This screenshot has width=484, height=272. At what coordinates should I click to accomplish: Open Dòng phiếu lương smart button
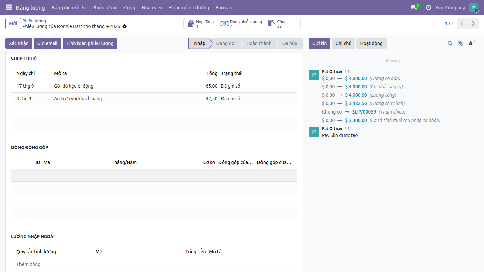[242, 24]
